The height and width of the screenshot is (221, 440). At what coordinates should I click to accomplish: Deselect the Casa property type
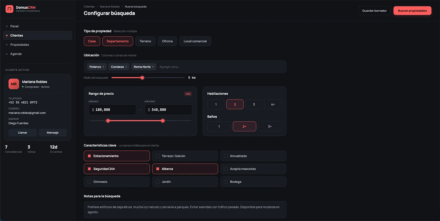pyautogui.click(x=92, y=41)
